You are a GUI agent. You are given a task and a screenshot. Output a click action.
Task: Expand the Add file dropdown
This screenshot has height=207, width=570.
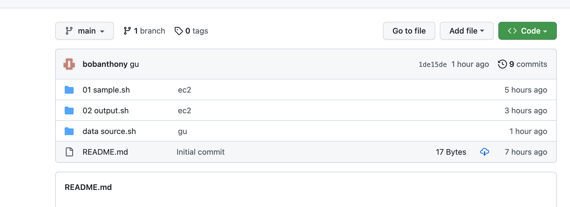pos(466,31)
